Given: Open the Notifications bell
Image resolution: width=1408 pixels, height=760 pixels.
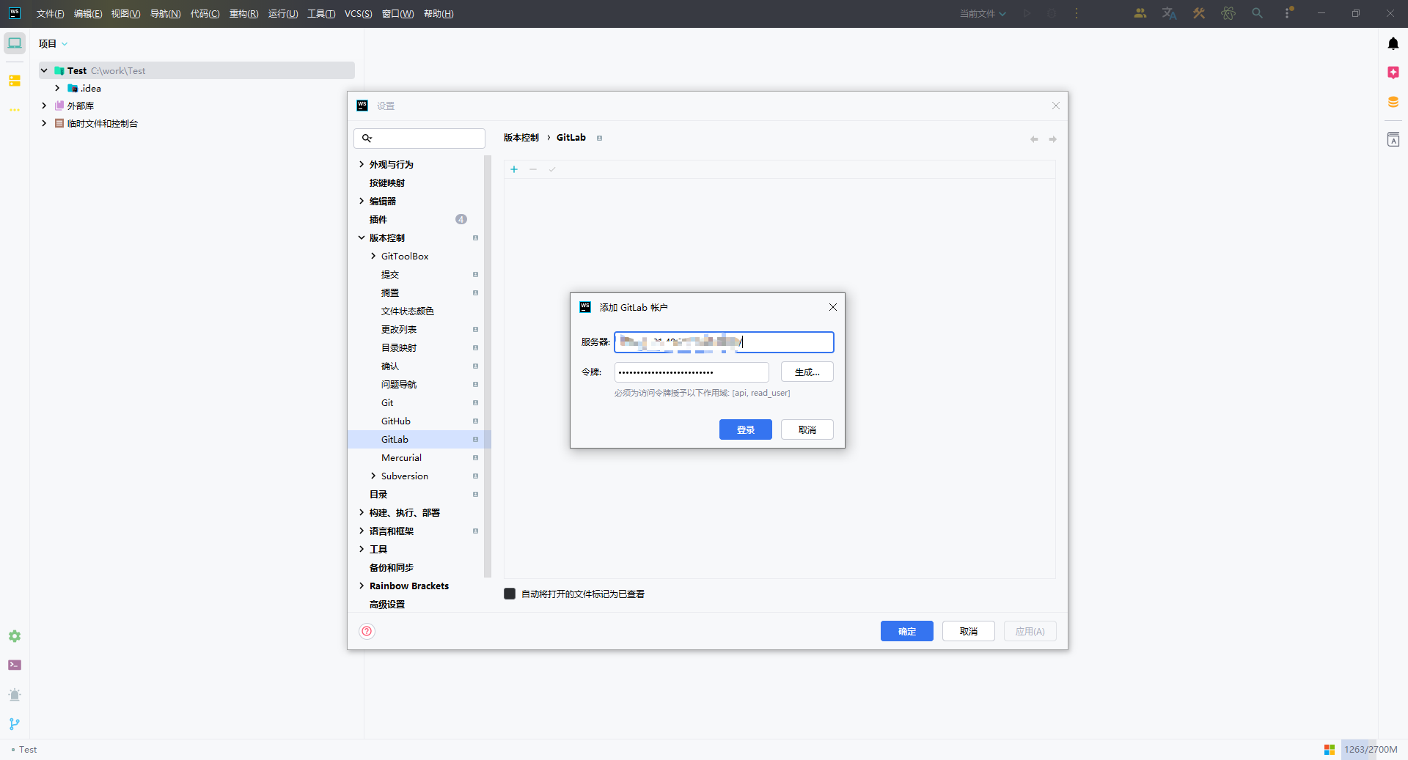Looking at the screenshot, I should point(1393,43).
